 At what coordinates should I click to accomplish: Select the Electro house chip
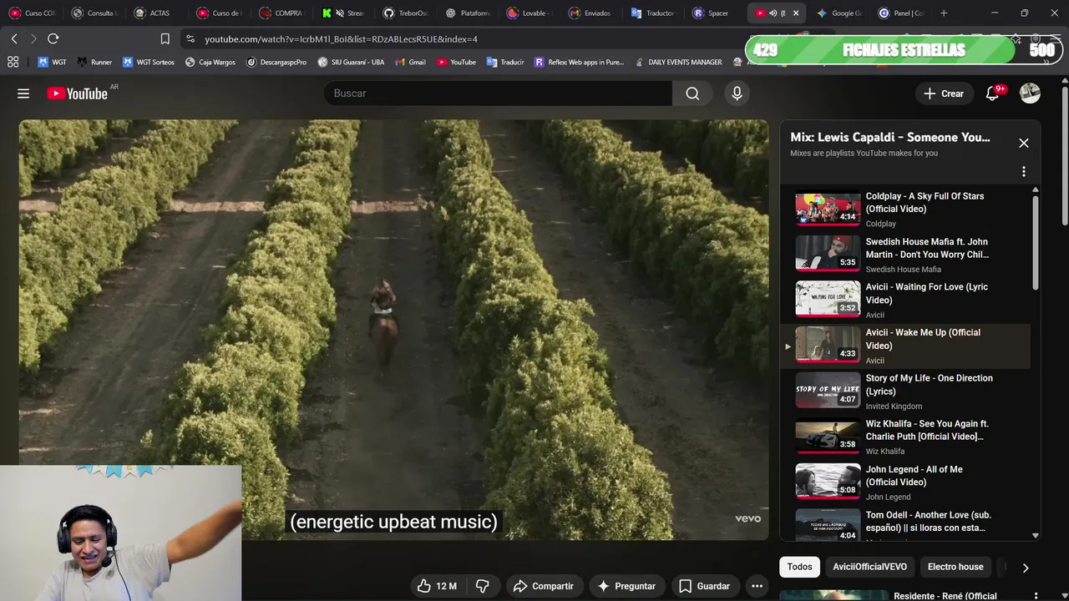pos(955,567)
